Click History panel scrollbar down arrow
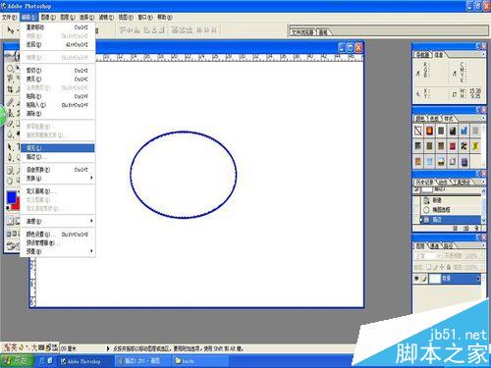The image size is (491, 368). pos(483,221)
